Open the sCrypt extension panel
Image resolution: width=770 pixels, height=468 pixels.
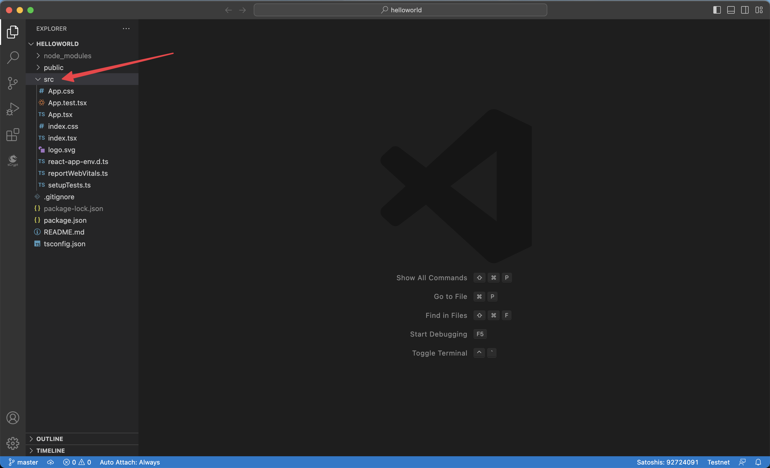(13, 161)
